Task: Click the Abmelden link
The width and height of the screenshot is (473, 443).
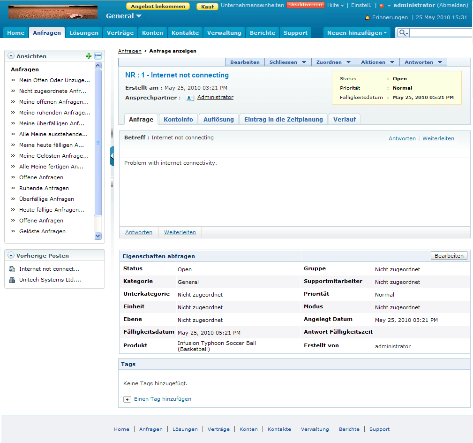Action: pos(452,5)
